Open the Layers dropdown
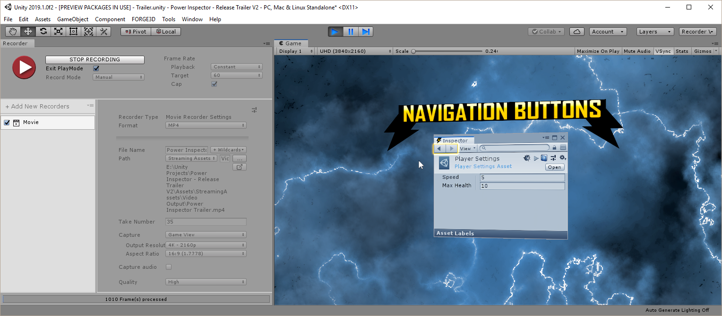The width and height of the screenshot is (722, 316). 655,32
